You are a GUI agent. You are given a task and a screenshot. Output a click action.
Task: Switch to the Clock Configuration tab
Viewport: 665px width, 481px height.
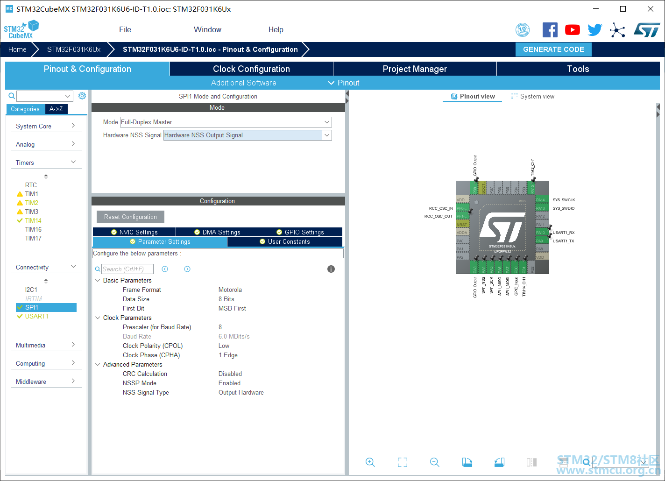click(251, 69)
